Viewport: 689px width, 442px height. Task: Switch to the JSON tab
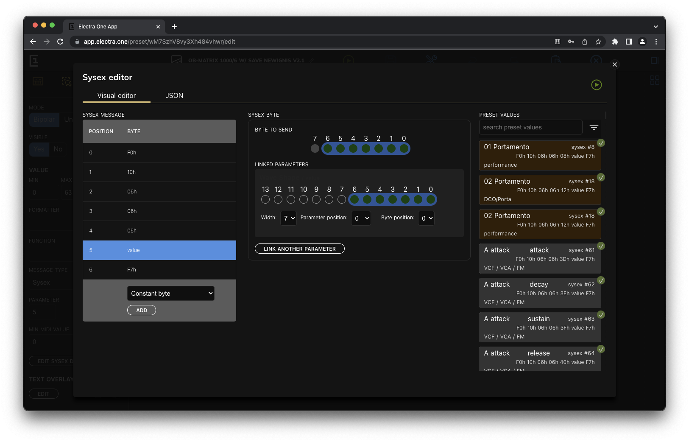[174, 96]
